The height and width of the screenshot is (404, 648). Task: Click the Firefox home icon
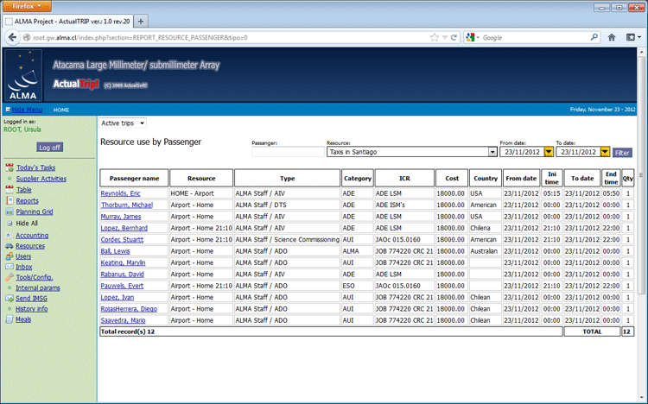point(611,38)
